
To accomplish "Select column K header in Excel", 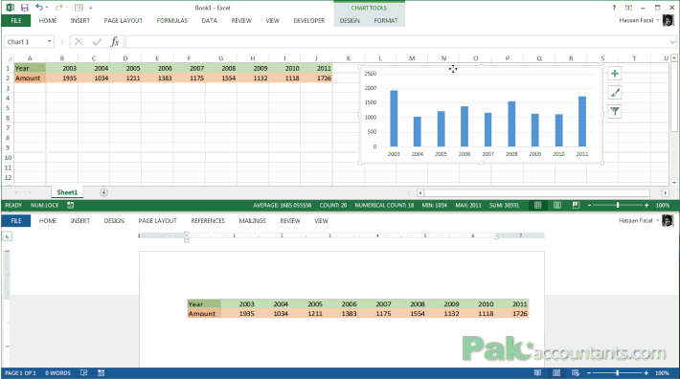I will point(349,58).
